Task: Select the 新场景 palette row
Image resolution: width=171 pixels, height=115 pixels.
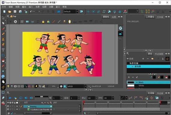Action: [148, 66]
